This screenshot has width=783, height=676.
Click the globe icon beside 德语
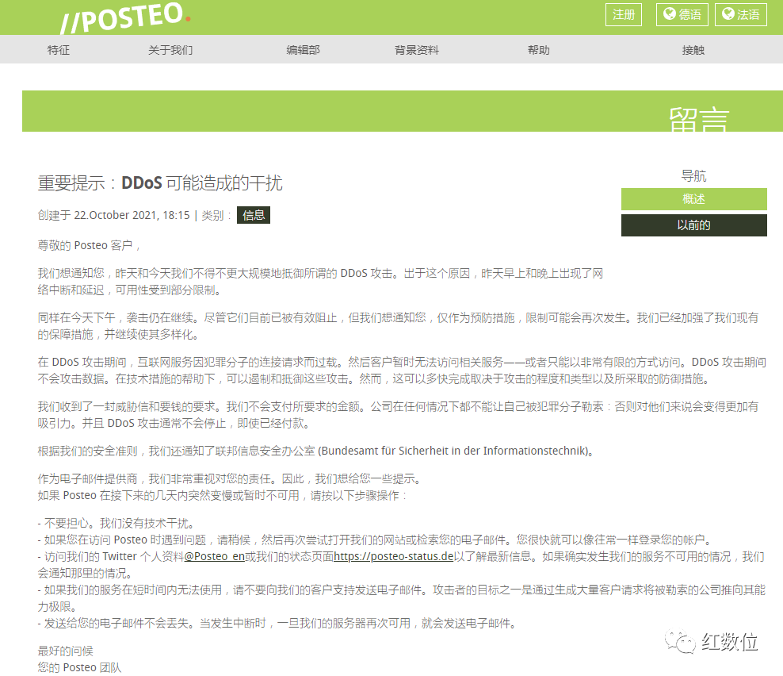669,14
